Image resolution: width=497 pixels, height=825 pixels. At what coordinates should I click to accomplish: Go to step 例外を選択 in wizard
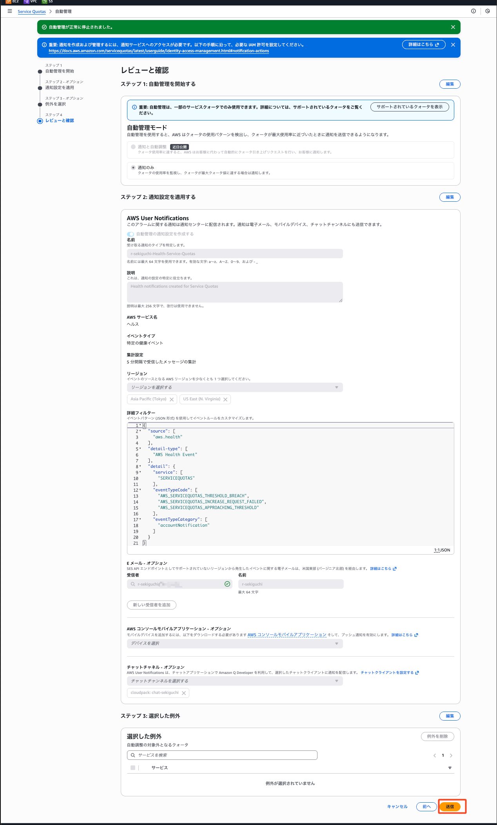55,104
